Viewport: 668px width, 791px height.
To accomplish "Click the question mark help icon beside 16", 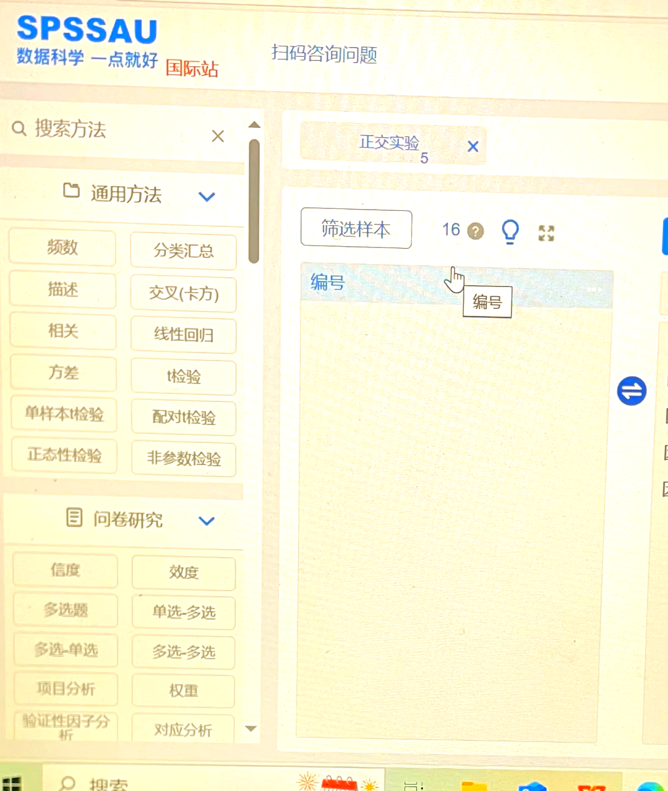I will (x=476, y=231).
